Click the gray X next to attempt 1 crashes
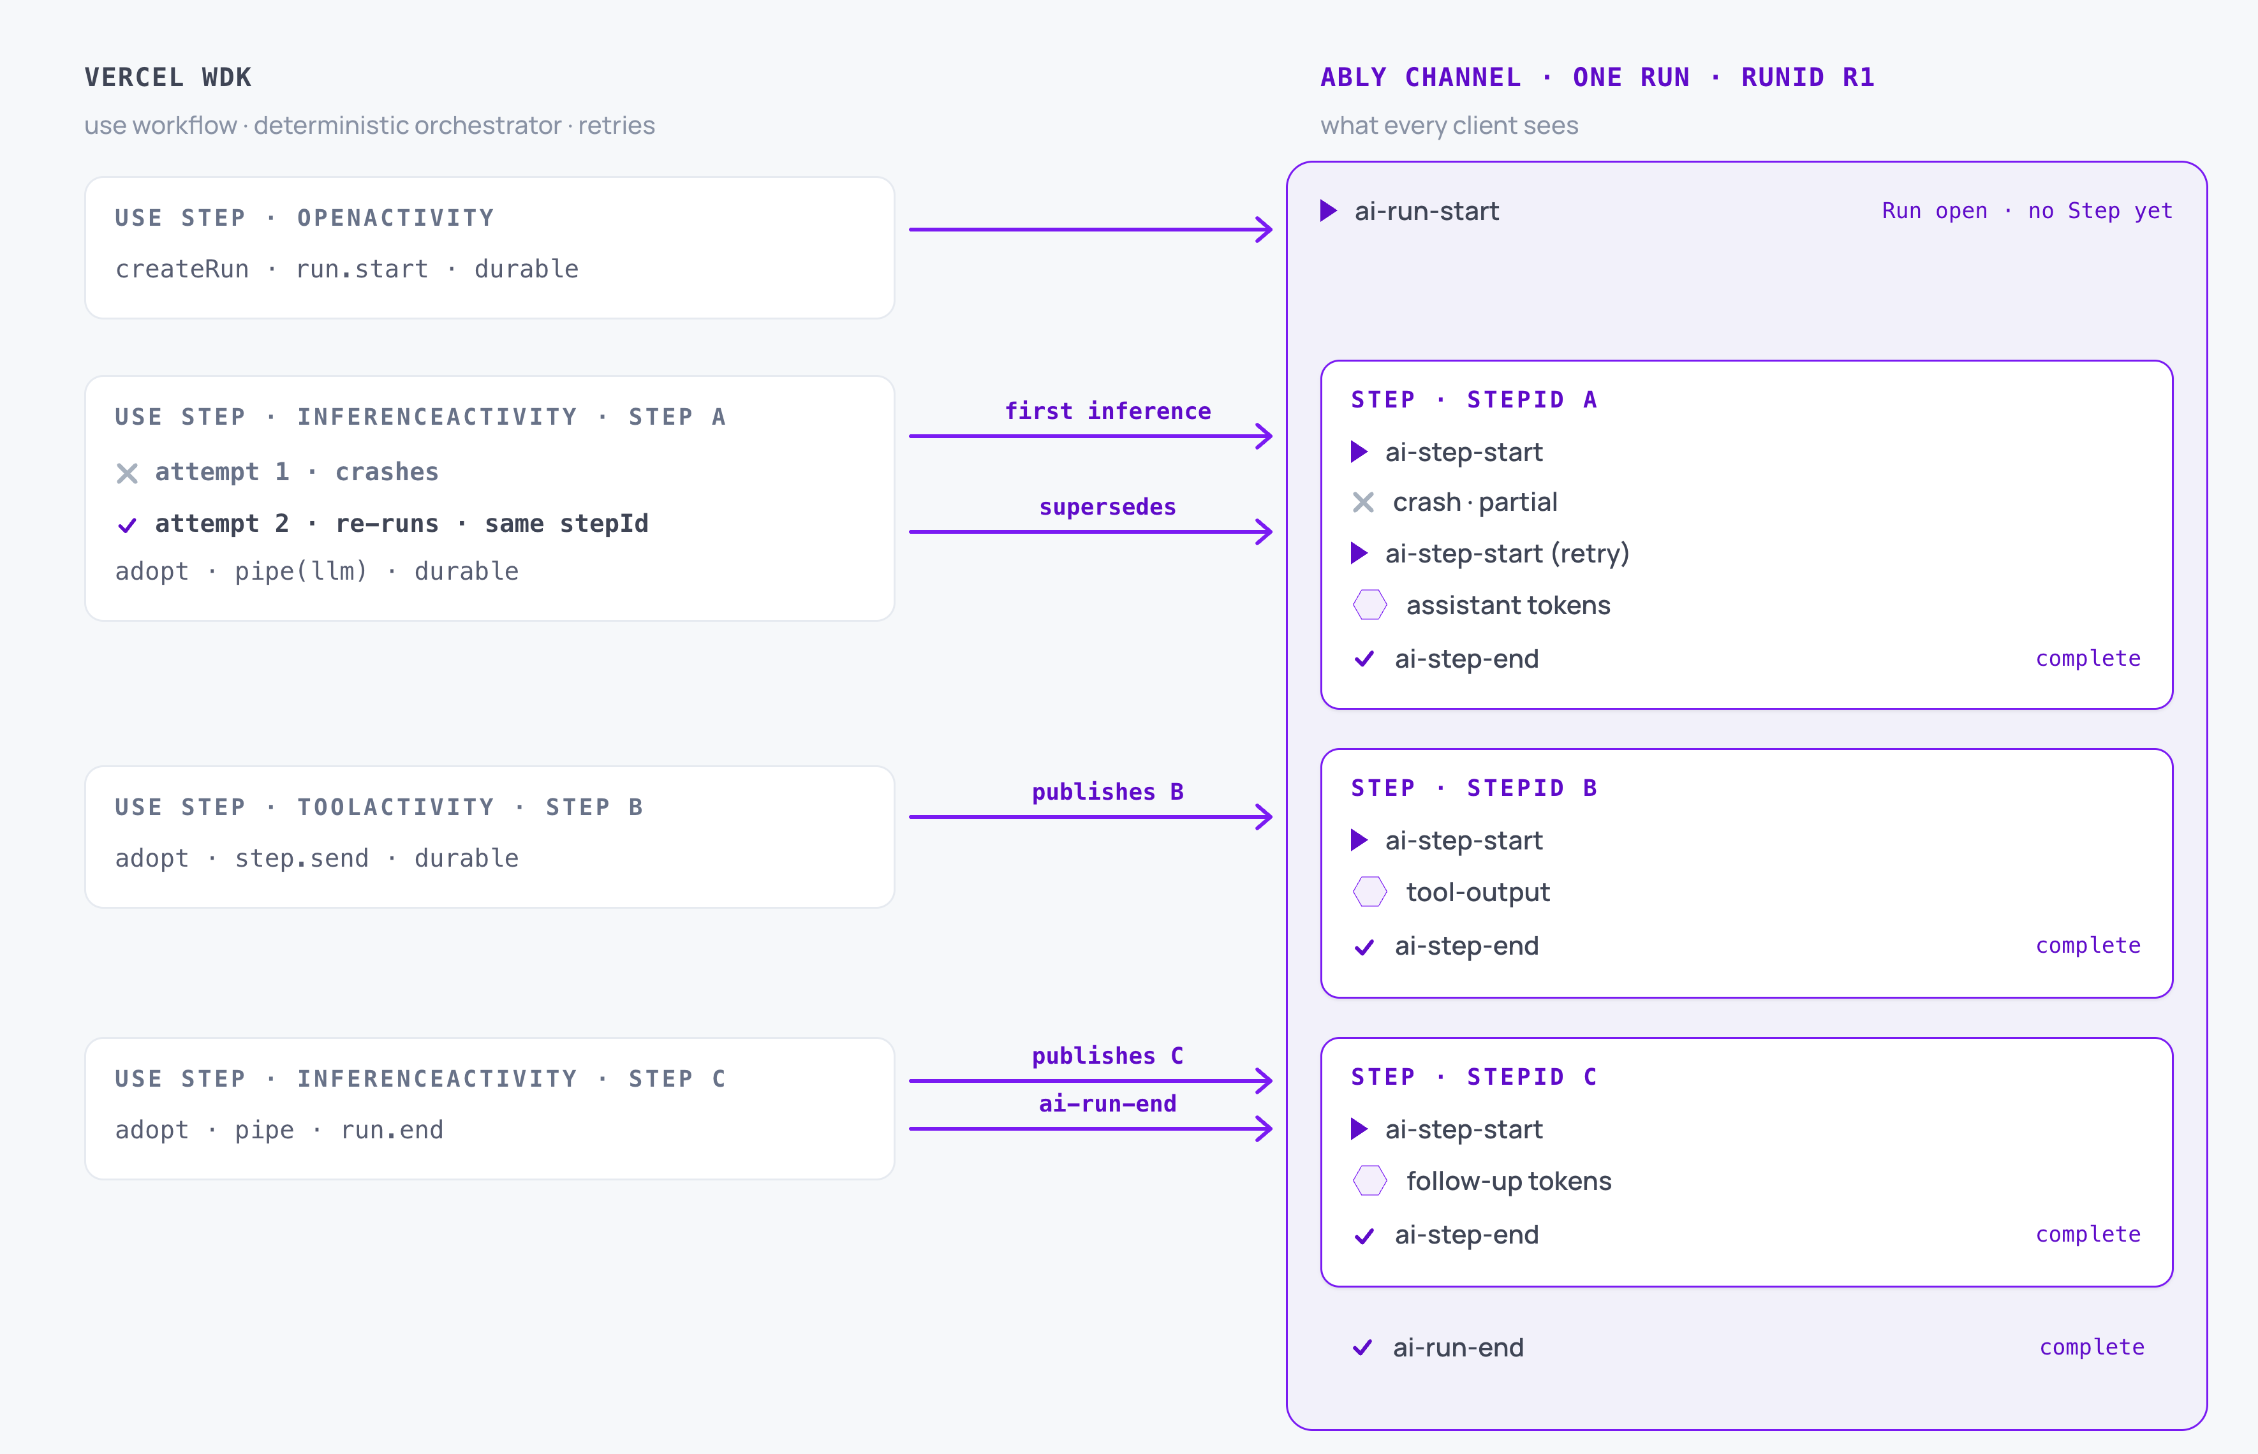 [128, 473]
